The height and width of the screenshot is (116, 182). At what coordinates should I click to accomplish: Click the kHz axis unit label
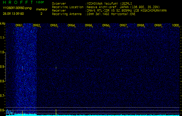tap(3, 23)
